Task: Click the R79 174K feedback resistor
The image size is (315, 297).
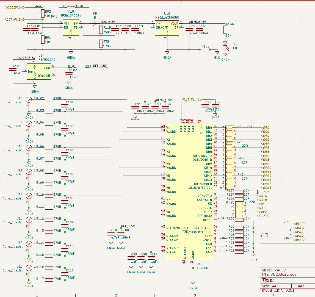Action: [x=101, y=43]
